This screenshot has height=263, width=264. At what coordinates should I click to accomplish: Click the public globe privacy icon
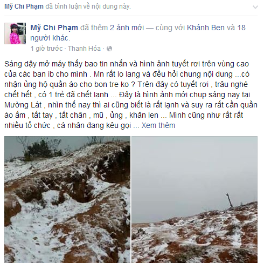(x=109, y=49)
